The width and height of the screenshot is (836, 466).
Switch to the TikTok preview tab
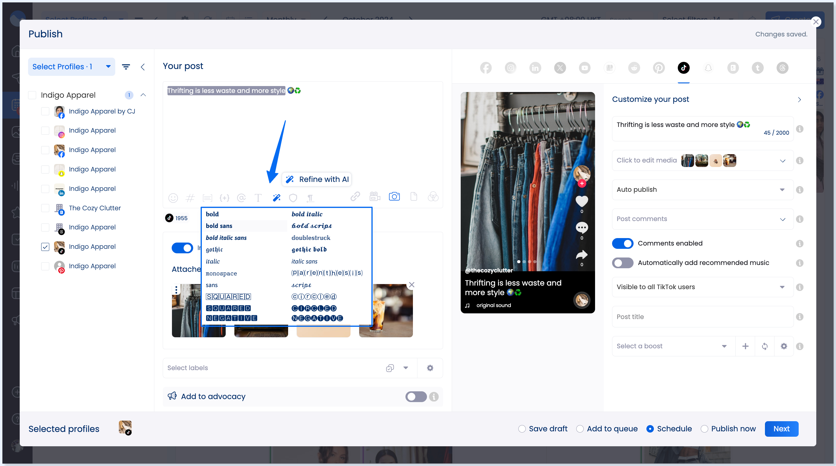click(x=683, y=68)
